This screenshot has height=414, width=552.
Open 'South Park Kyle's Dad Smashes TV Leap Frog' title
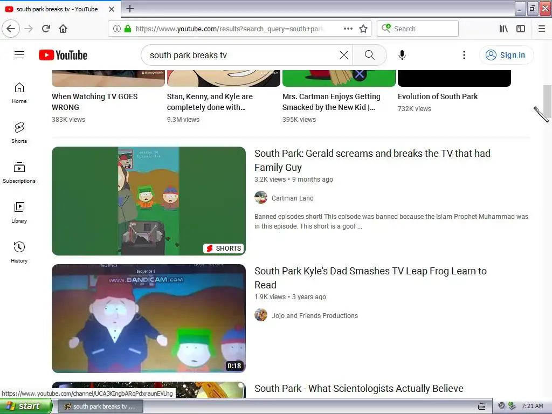(370, 278)
